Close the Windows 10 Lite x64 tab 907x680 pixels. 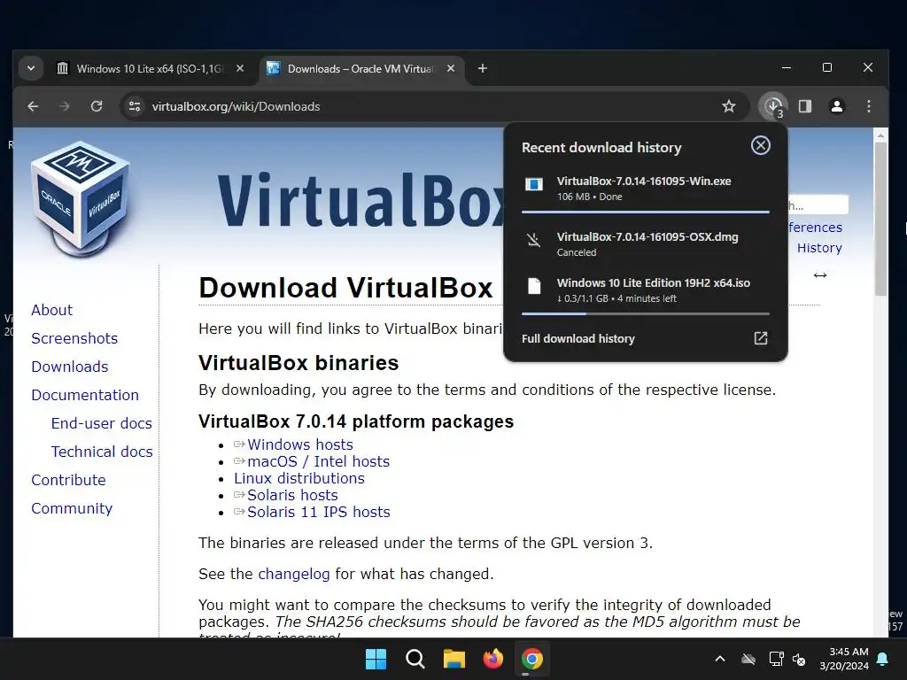point(240,68)
